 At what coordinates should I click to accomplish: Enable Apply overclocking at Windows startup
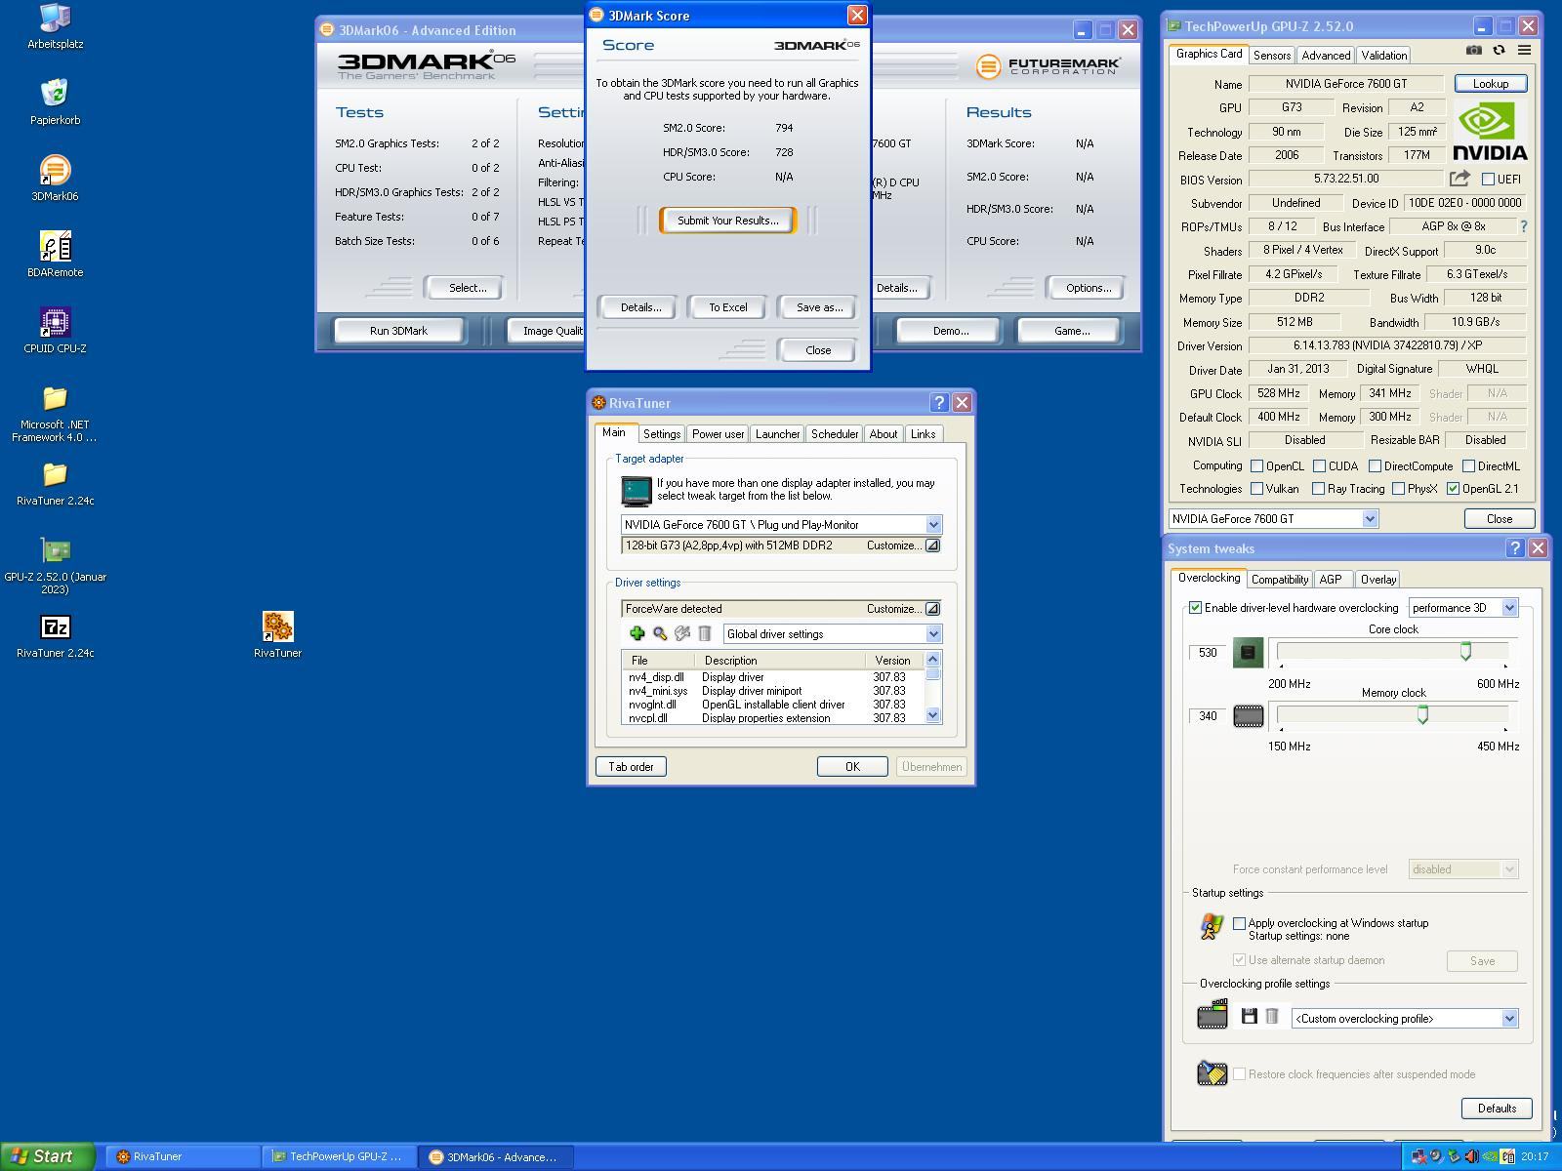click(x=1239, y=922)
